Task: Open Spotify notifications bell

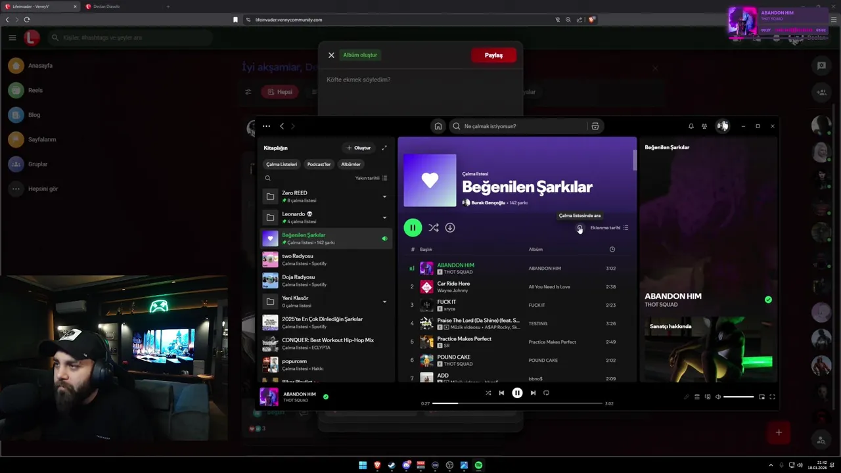Action: pyautogui.click(x=691, y=126)
